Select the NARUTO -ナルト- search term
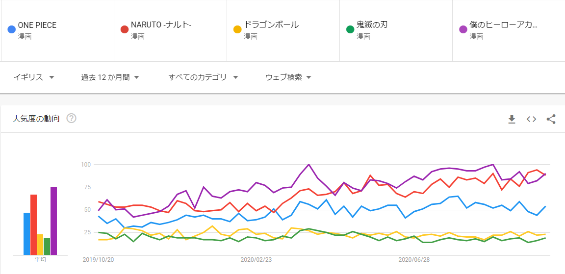565x274 pixels. coord(161,25)
